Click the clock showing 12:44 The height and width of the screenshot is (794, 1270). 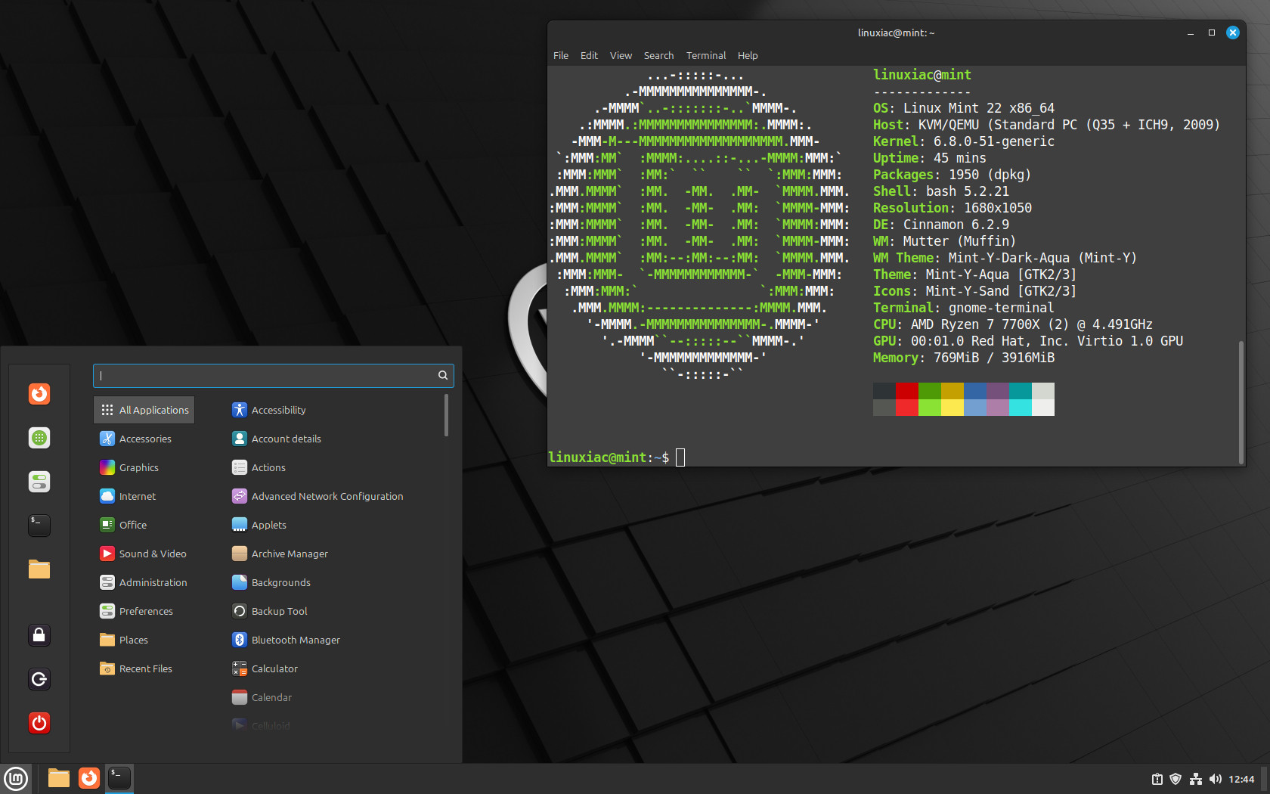(x=1241, y=779)
